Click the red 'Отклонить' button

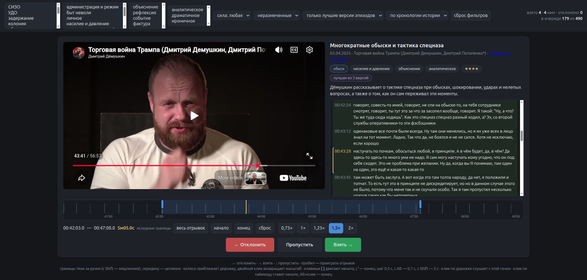coord(250,245)
